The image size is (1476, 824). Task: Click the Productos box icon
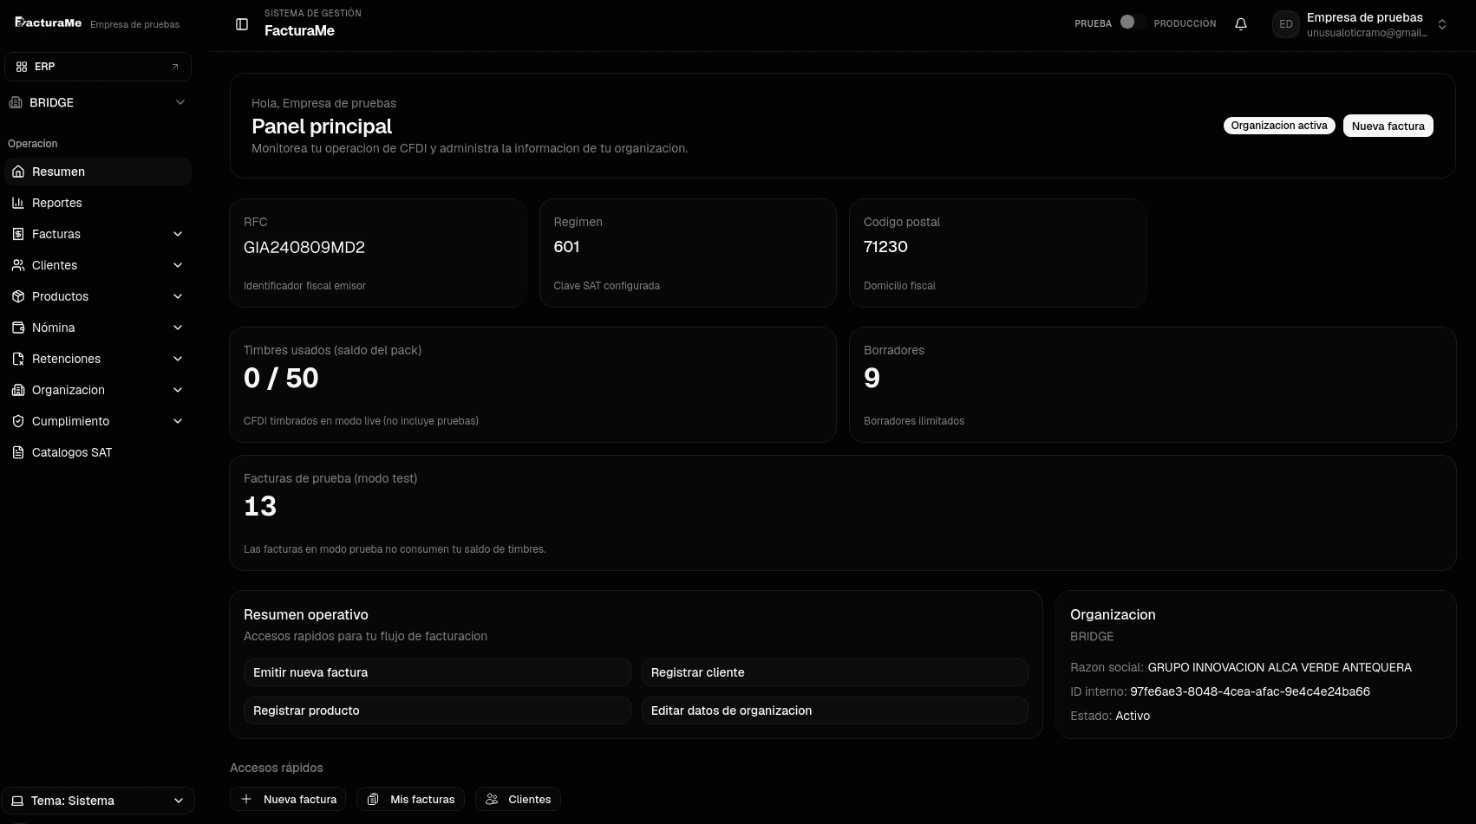point(18,296)
